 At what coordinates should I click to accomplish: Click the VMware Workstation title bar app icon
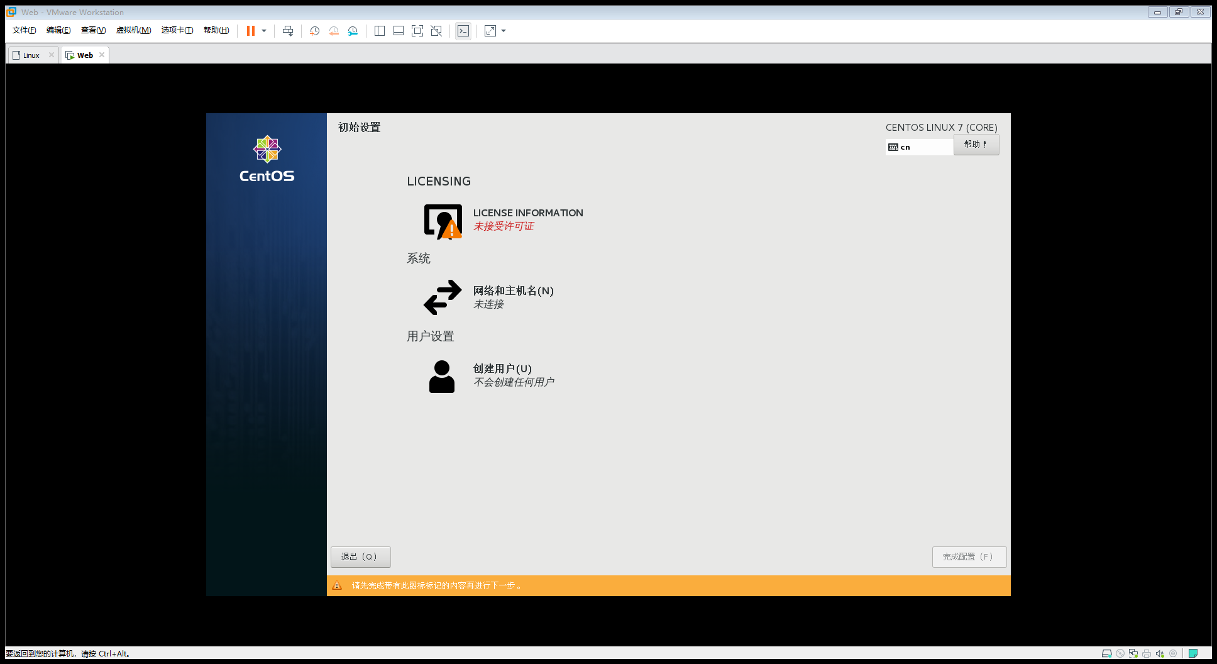coord(11,12)
